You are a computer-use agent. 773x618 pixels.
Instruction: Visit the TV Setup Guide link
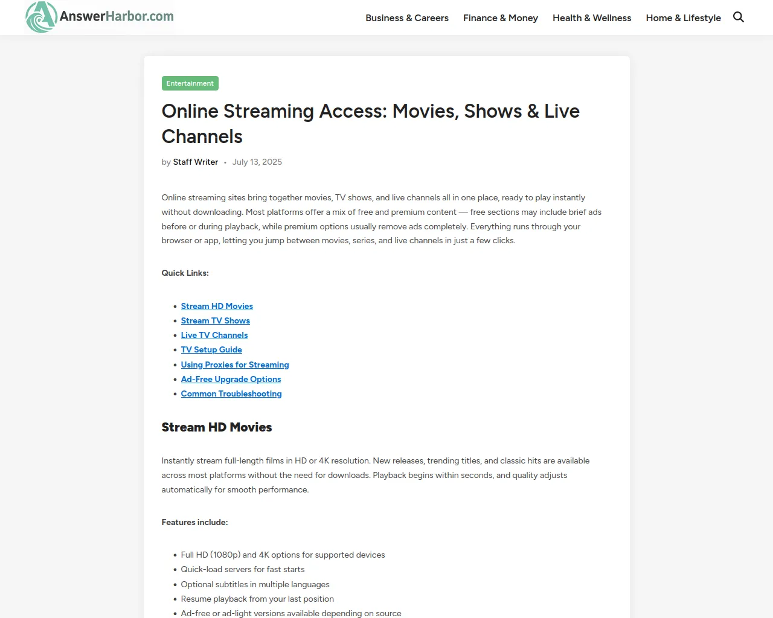tap(211, 349)
